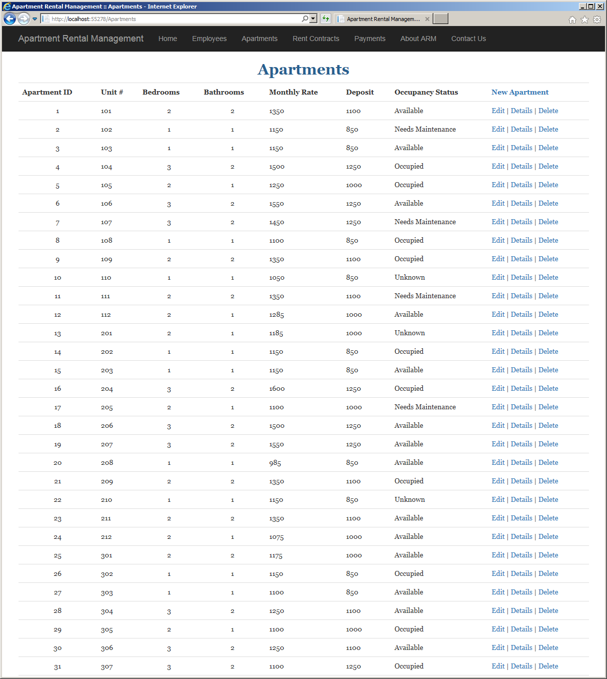View Details for unit 108

coord(521,240)
